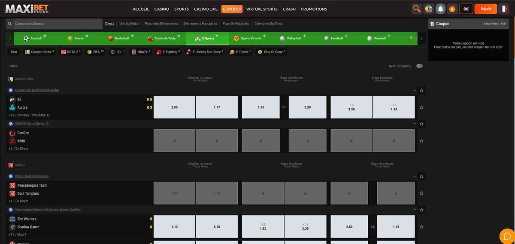The image size is (515, 244).
Task: Click the Dépôt button
Action: (x=486, y=9)
